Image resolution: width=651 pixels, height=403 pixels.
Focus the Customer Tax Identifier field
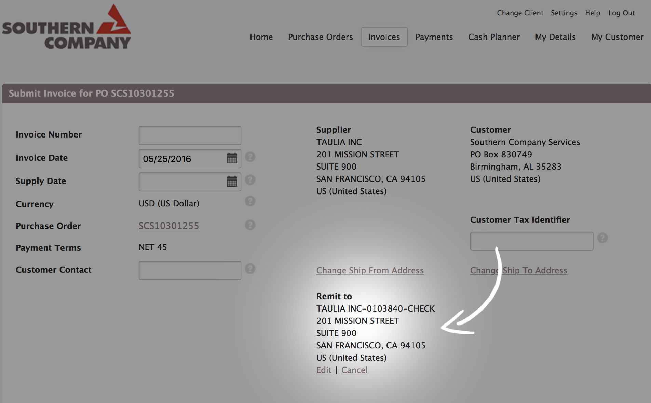click(532, 241)
